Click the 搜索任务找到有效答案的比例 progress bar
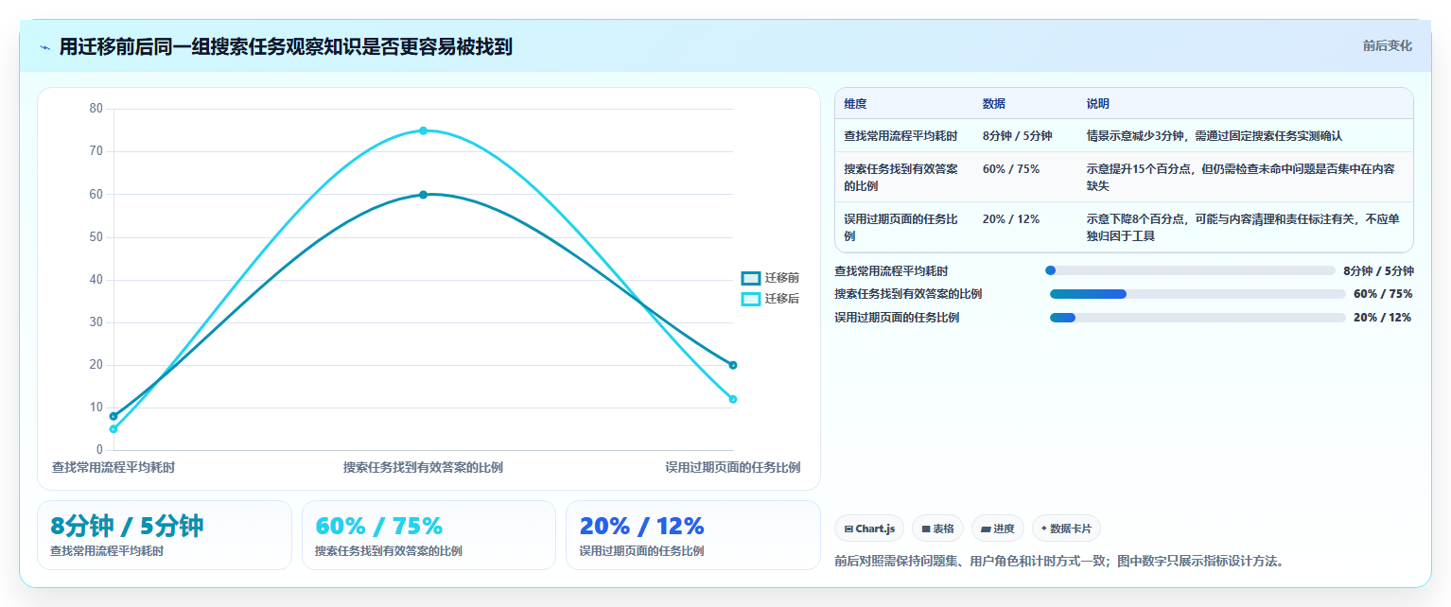The image size is (1451, 607). (1198, 294)
